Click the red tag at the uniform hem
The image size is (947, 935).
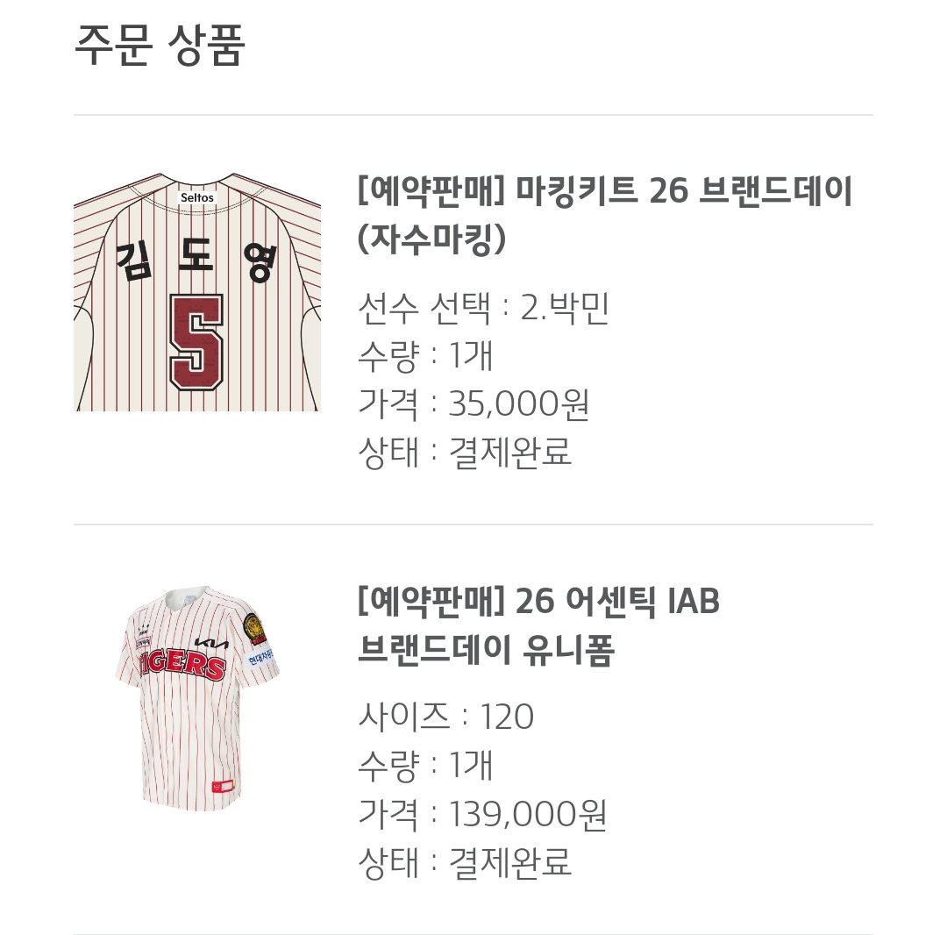(223, 787)
